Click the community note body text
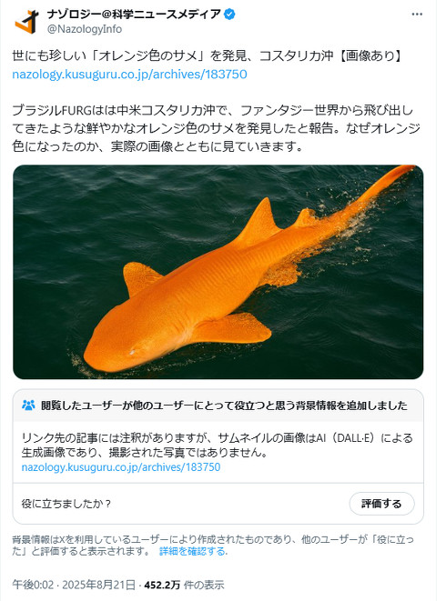This screenshot has width=446, height=601. (218, 445)
